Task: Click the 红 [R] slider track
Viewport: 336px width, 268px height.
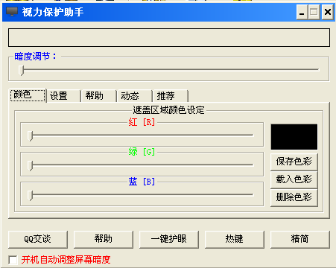Action: 141,135
